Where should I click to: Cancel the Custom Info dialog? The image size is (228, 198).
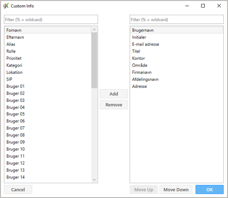pos(18,189)
